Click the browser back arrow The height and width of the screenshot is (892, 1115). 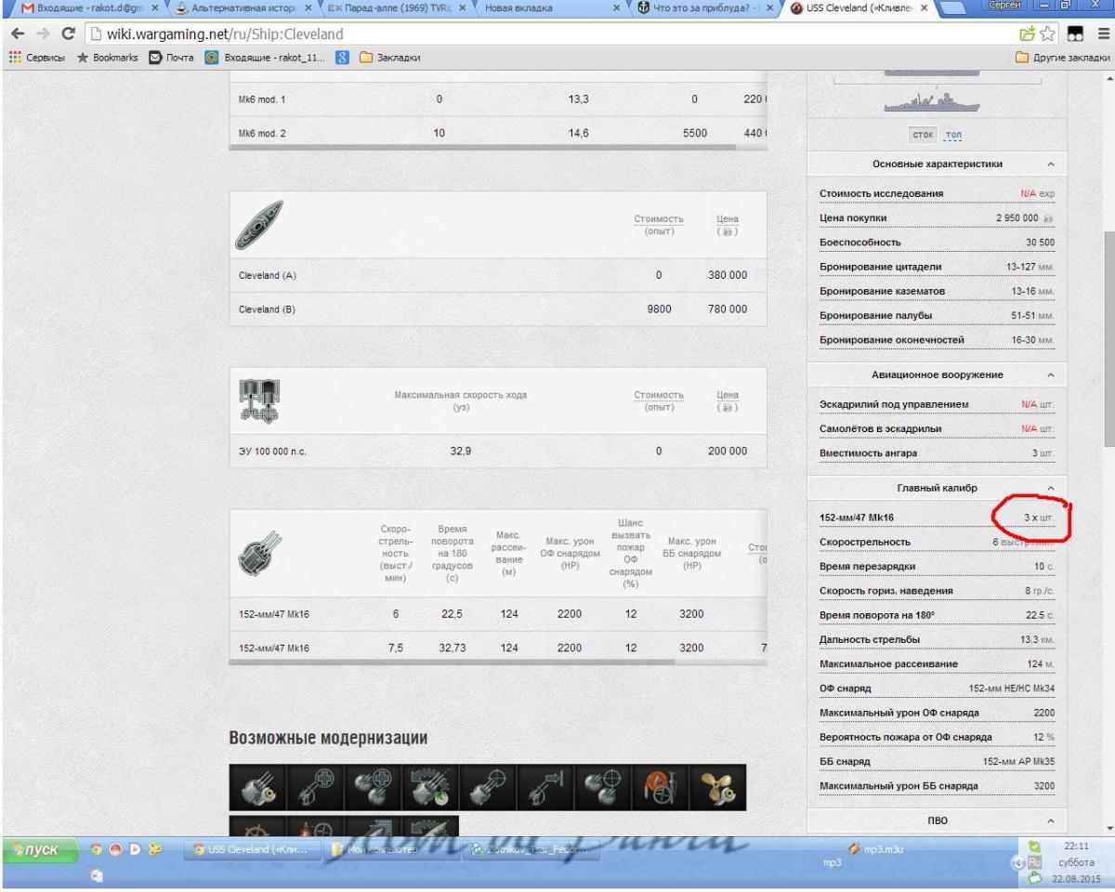click(14, 34)
